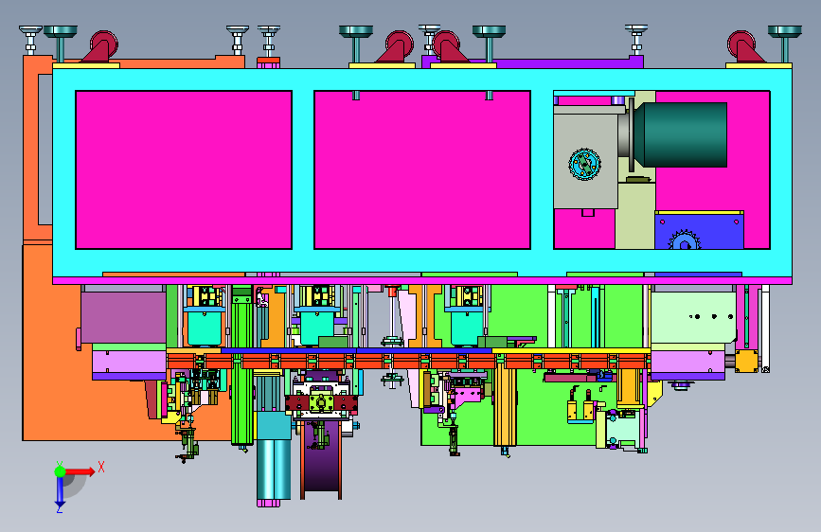Select the light blue cylinder at the bottom
The image size is (821, 532).
coord(274,470)
